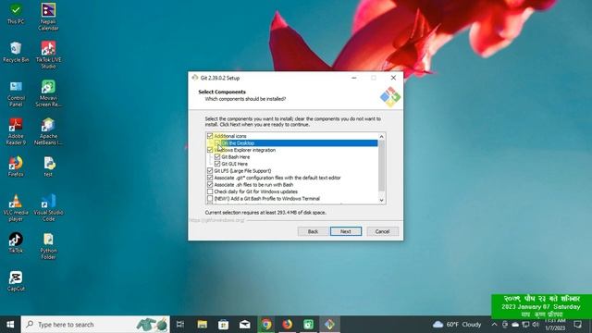The height and width of the screenshot is (333, 592).
Task: Select Control Panel desktop shortcut
Action: click(x=16, y=93)
